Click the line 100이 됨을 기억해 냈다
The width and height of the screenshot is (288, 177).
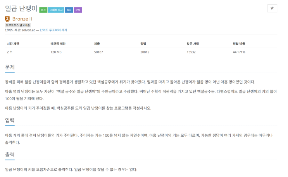coord(24,99)
